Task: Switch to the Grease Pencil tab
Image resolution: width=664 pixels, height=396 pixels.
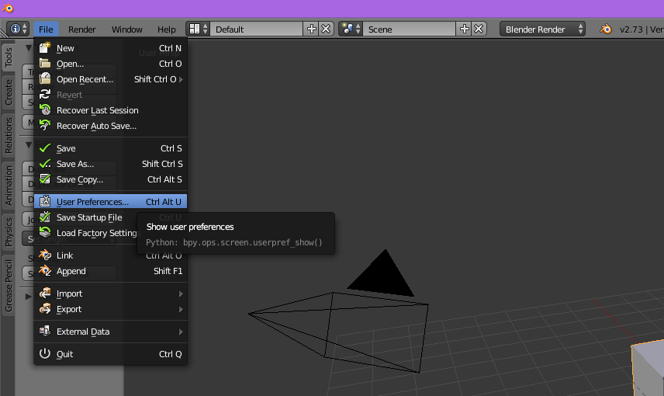Action: click(x=8, y=285)
